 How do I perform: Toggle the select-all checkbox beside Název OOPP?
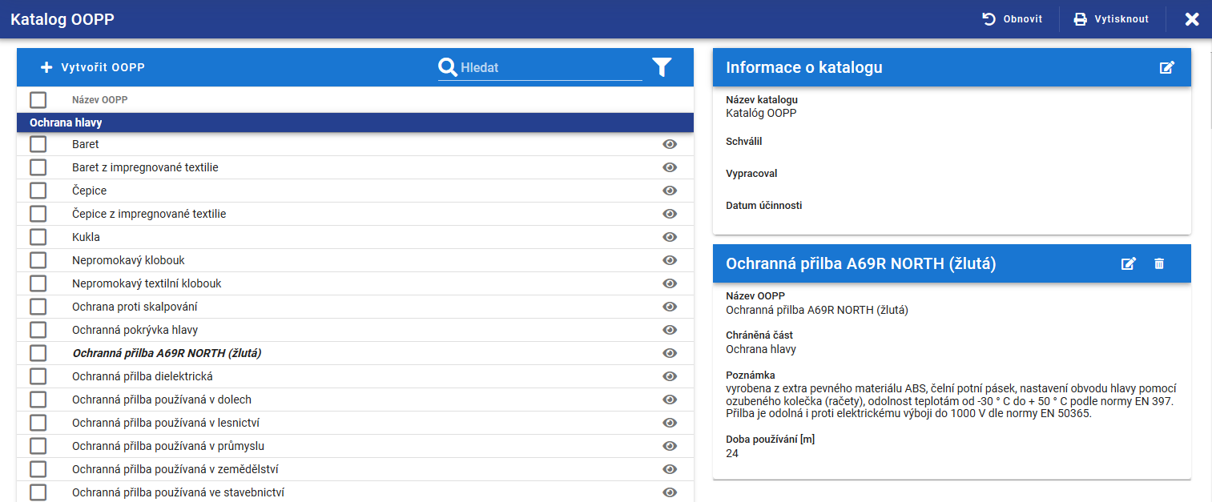38,100
